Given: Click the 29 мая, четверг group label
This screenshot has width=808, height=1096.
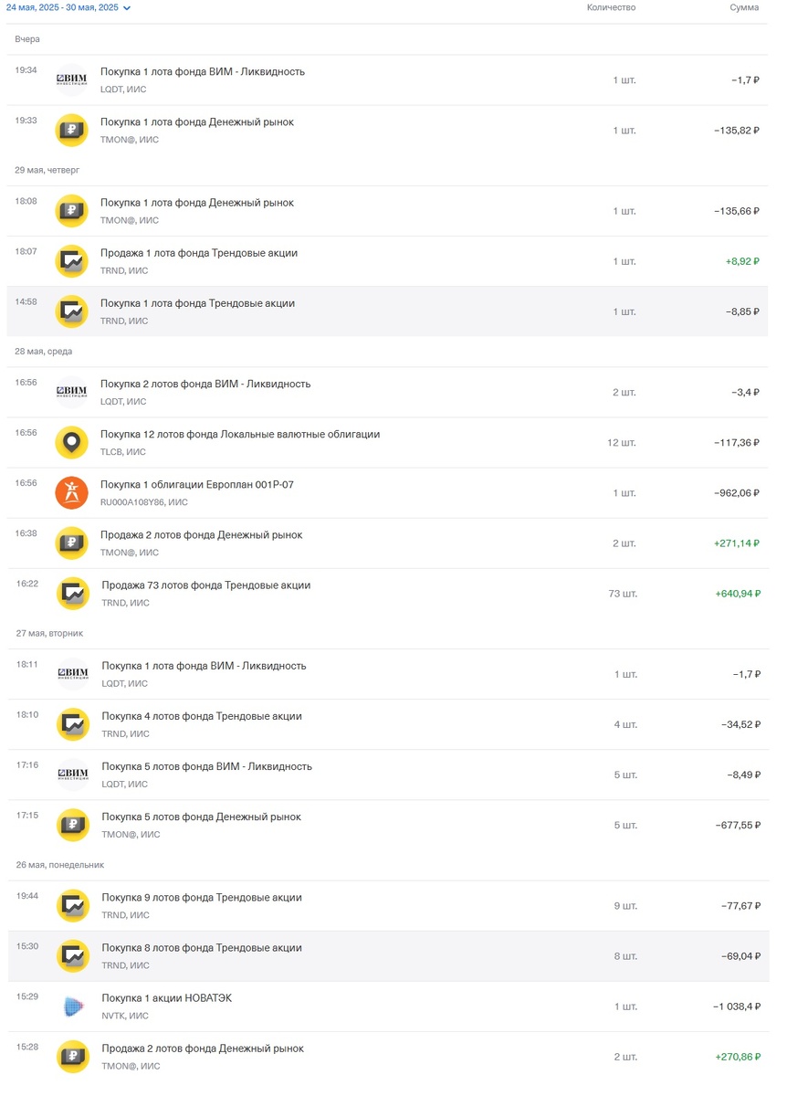Looking at the screenshot, I should pyautogui.click(x=48, y=170).
